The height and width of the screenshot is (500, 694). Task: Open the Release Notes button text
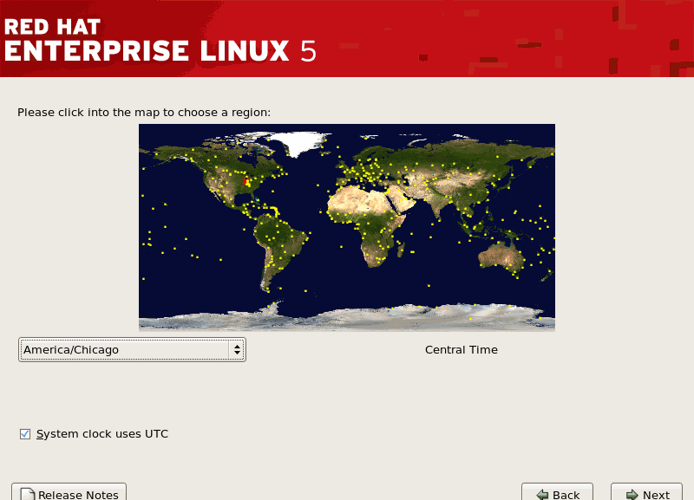coord(78,495)
